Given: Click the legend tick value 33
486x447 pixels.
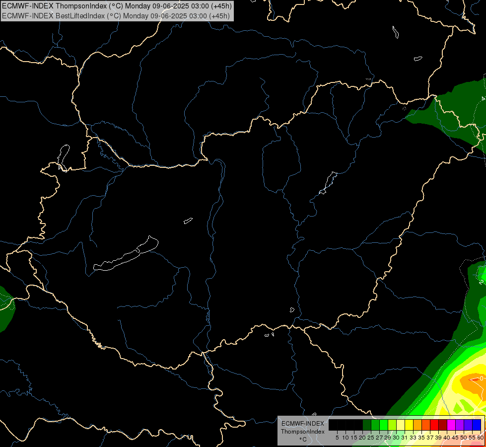Looking at the screenshot, I should 413,438.
